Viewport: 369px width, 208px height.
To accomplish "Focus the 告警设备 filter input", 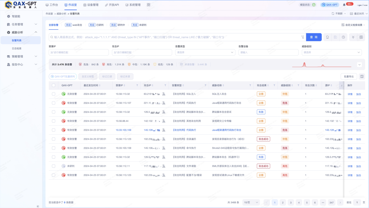I will (268, 52).
